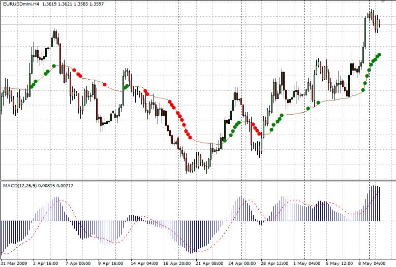Screen dimensions: 396x267
Task: Click the 5 May 12:00 time label
Action: (x=339, y=263)
